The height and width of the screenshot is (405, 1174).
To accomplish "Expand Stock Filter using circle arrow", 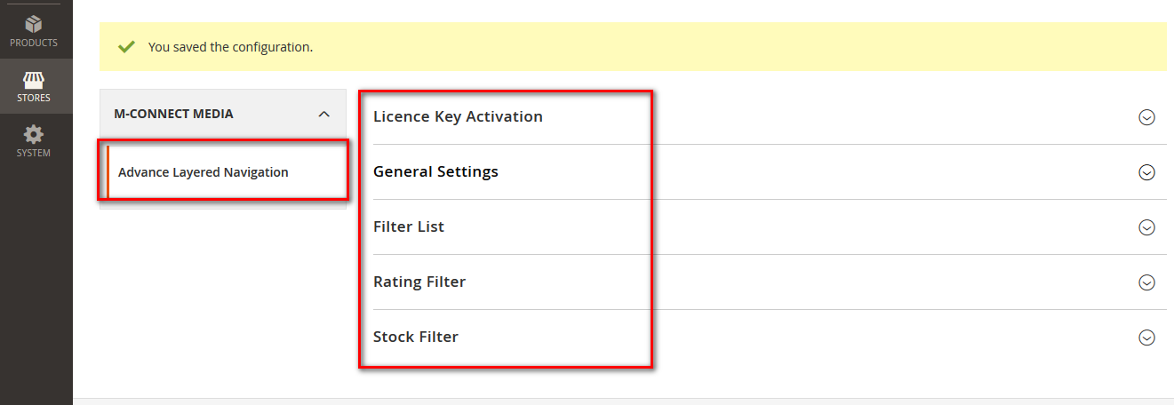I will (x=1146, y=337).
